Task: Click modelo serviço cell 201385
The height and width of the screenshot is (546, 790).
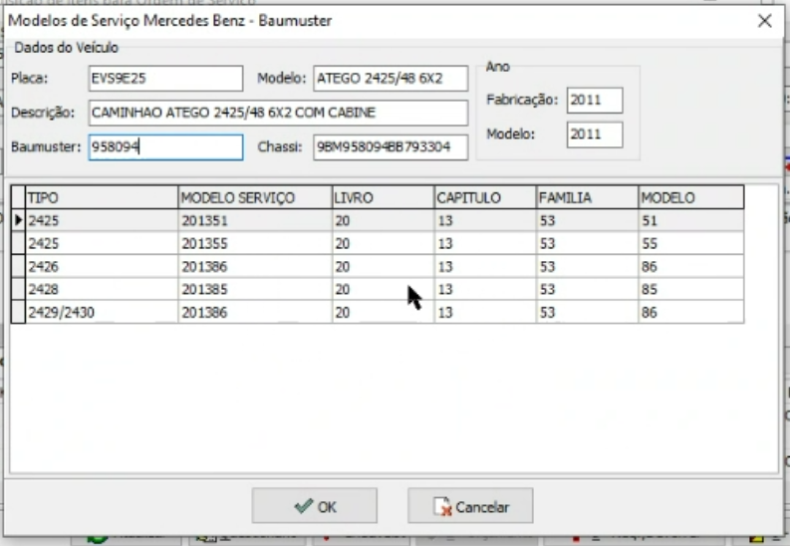Action: (x=255, y=289)
